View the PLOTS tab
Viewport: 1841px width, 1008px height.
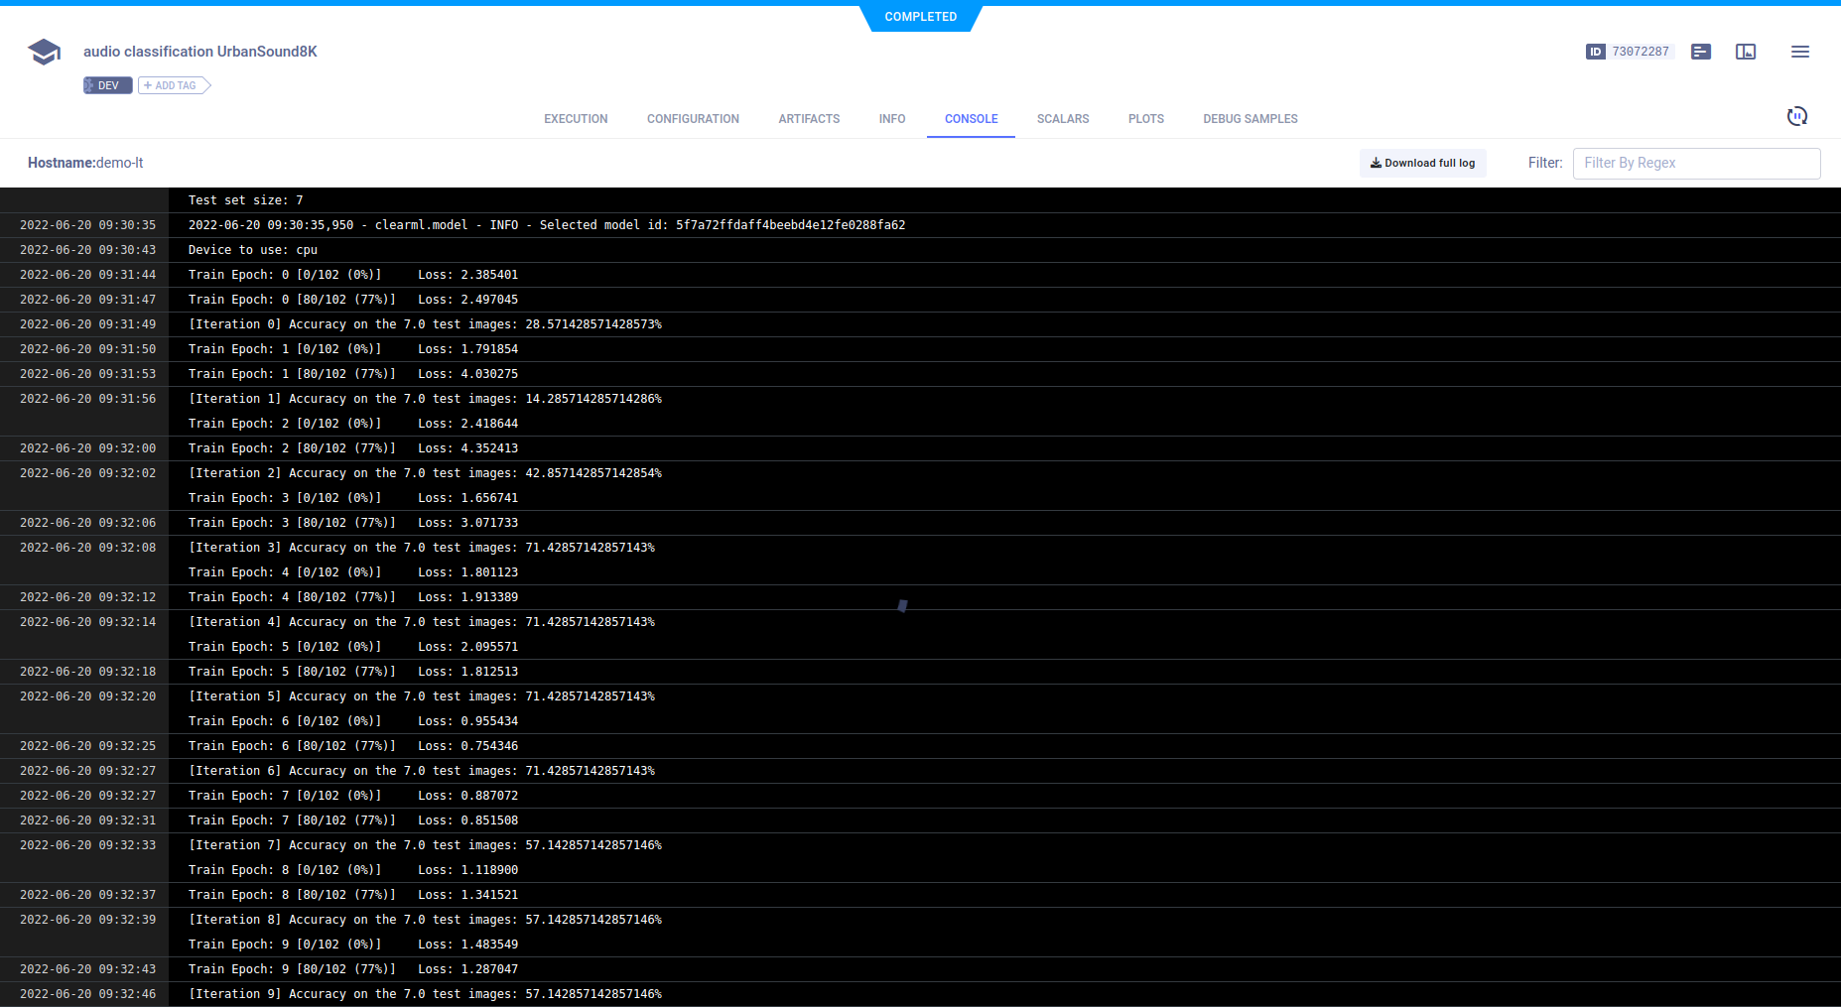1145,119
